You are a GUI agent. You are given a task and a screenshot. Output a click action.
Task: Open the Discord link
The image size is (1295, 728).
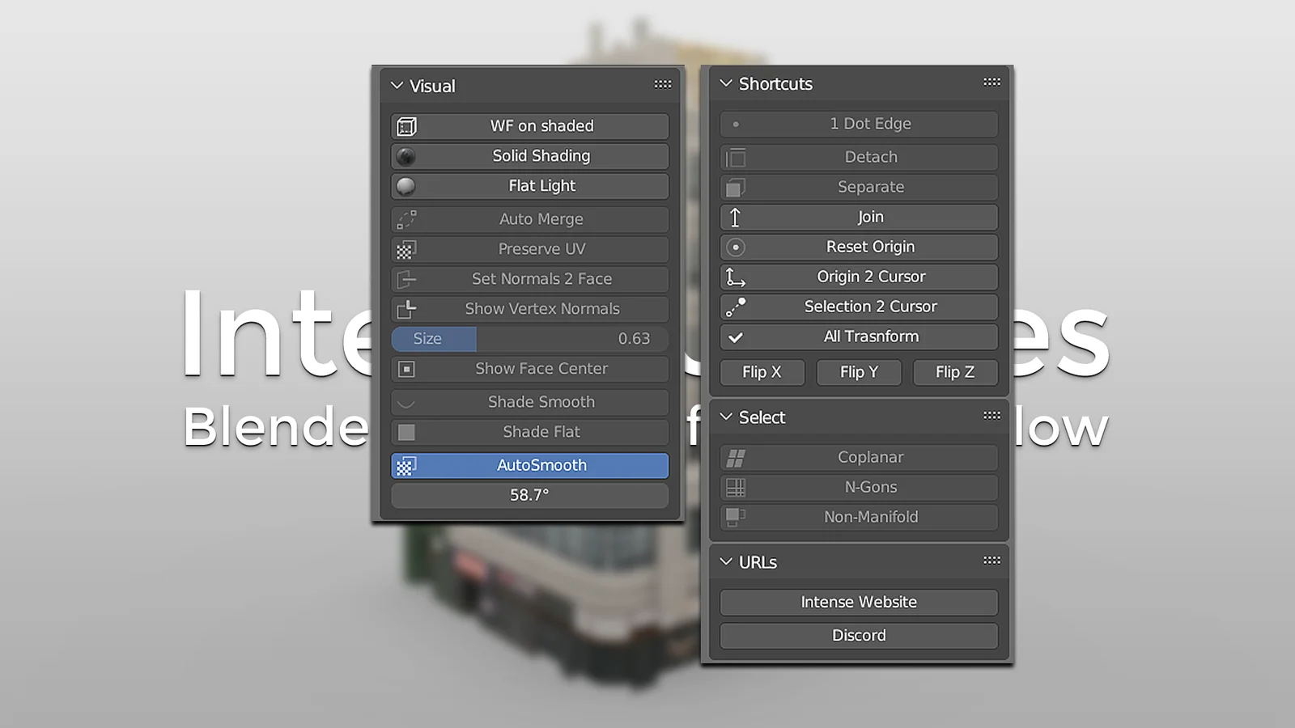click(x=858, y=635)
